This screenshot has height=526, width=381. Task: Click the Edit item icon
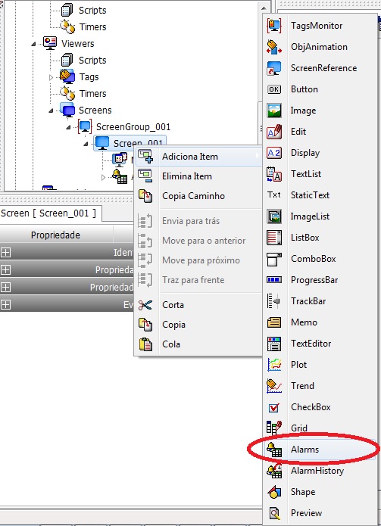pyautogui.click(x=274, y=132)
